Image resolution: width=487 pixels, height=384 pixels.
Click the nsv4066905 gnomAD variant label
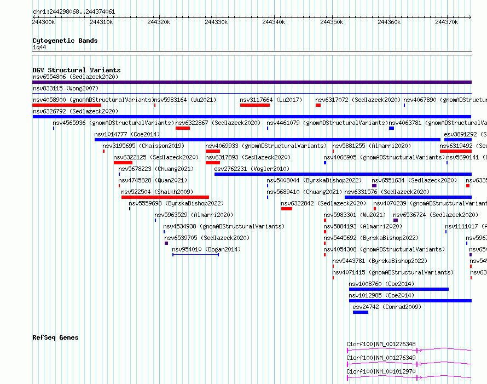point(384,157)
